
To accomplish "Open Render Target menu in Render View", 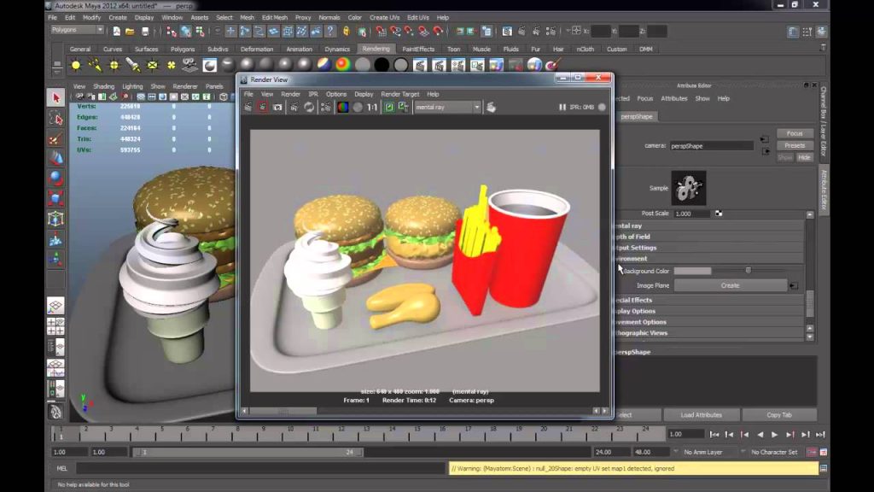I will pyautogui.click(x=400, y=94).
